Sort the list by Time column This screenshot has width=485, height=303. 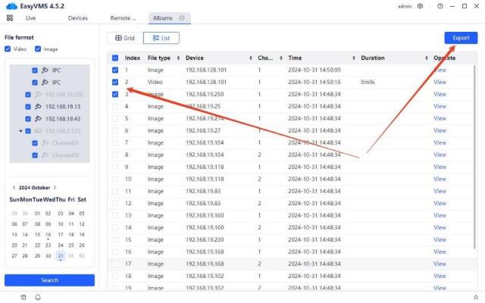[307, 58]
